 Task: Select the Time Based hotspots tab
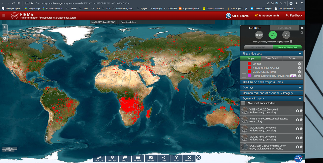[x=272, y=58]
